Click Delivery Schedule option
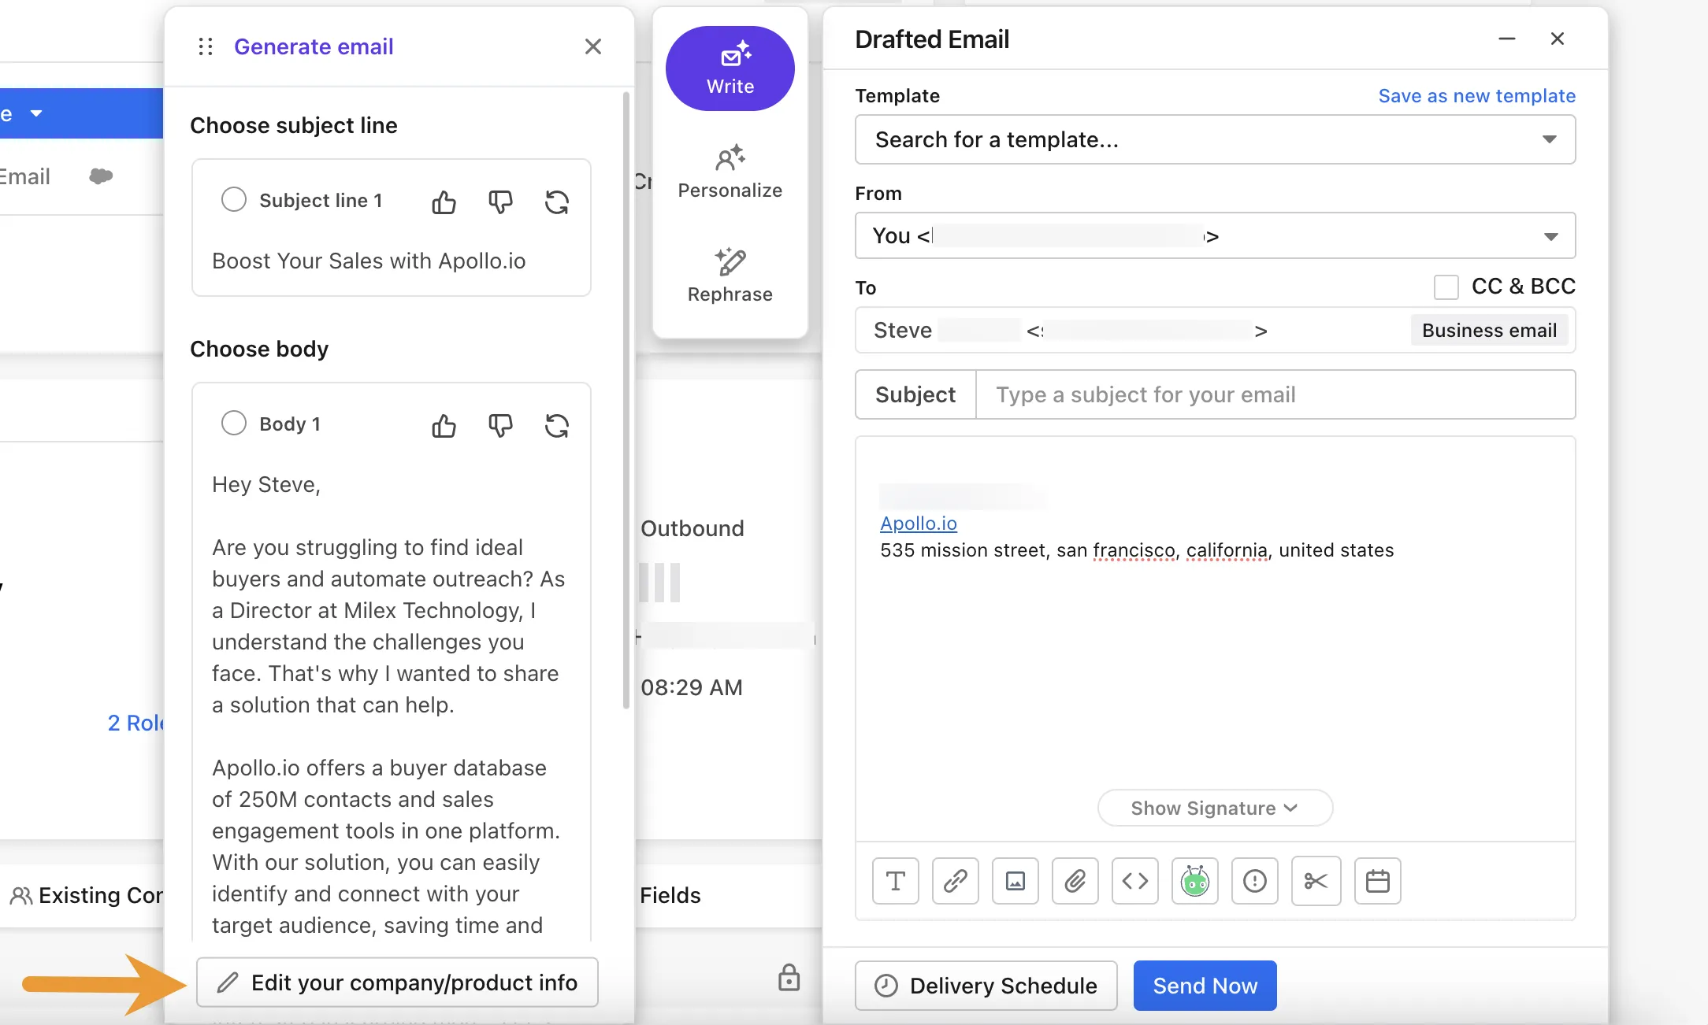1708x1025 pixels. (x=987, y=986)
